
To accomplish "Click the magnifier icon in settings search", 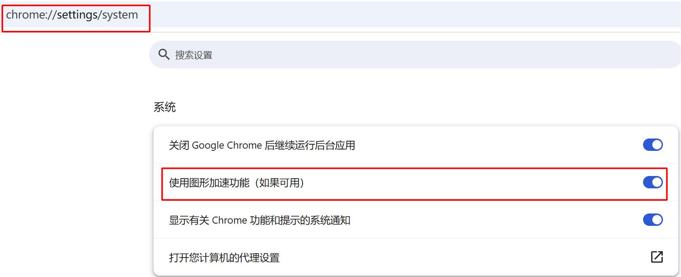I will click(x=164, y=55).
